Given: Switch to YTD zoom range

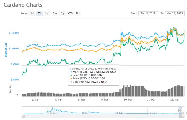Looking at the screenshot, I should tap(70, 13).
